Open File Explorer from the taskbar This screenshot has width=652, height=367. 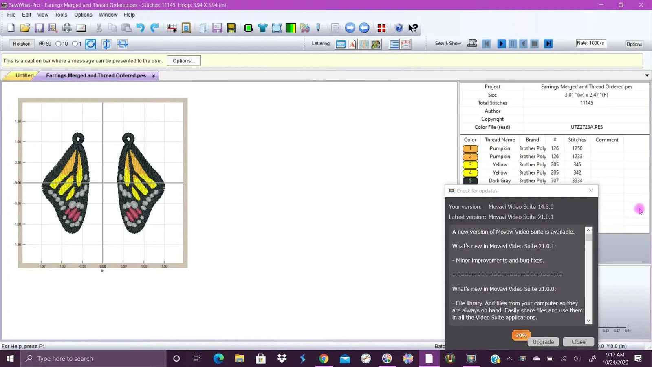click(x=240, y=358)
